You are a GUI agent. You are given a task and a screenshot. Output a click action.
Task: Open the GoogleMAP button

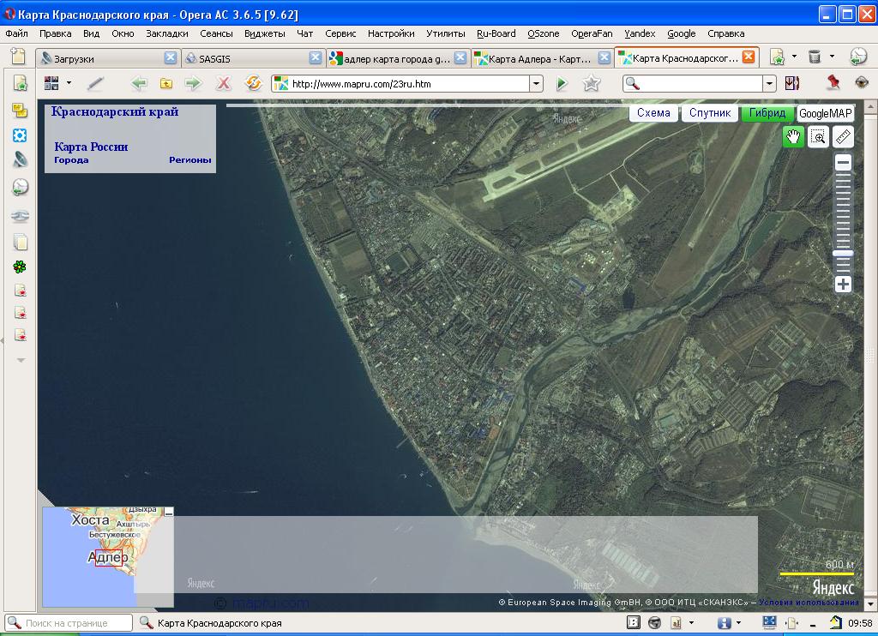[x=826, y=113]
